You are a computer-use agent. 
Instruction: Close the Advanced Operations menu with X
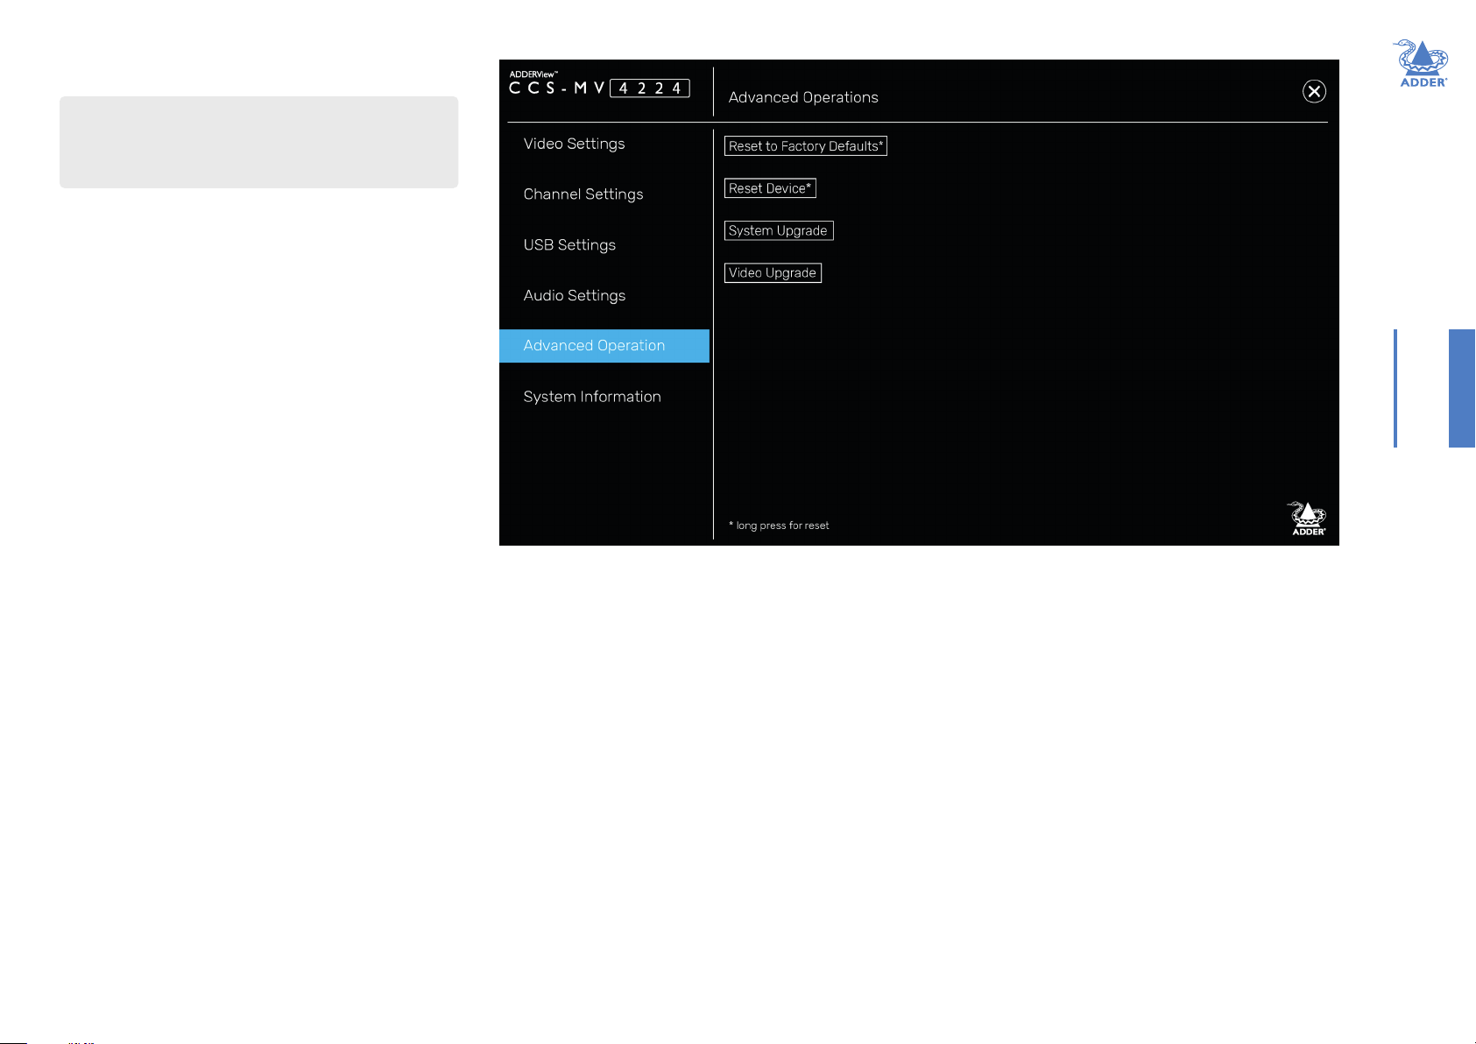click(1314, 91)
